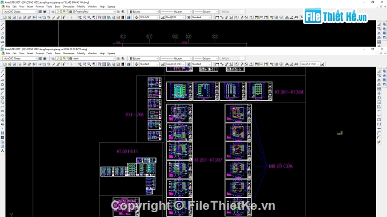This screenshot has width=387, height=217.
Task: Click the Text style icon beside Standard dropdown
Action: 137,64
